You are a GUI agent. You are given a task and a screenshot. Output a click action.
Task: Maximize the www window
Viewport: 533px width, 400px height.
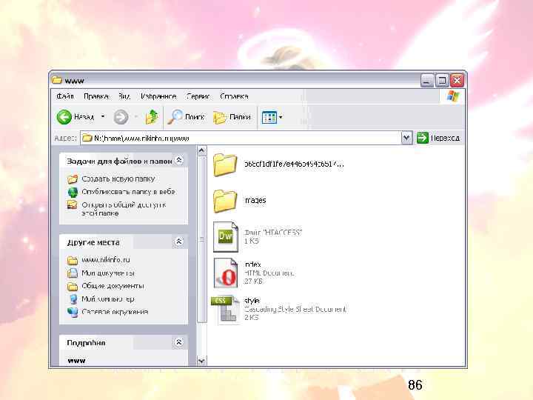click(x=442, y=81)
